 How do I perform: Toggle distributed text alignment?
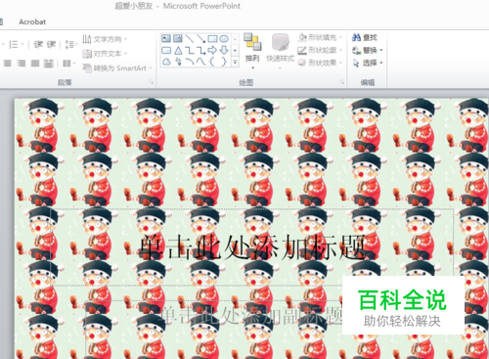49,63
